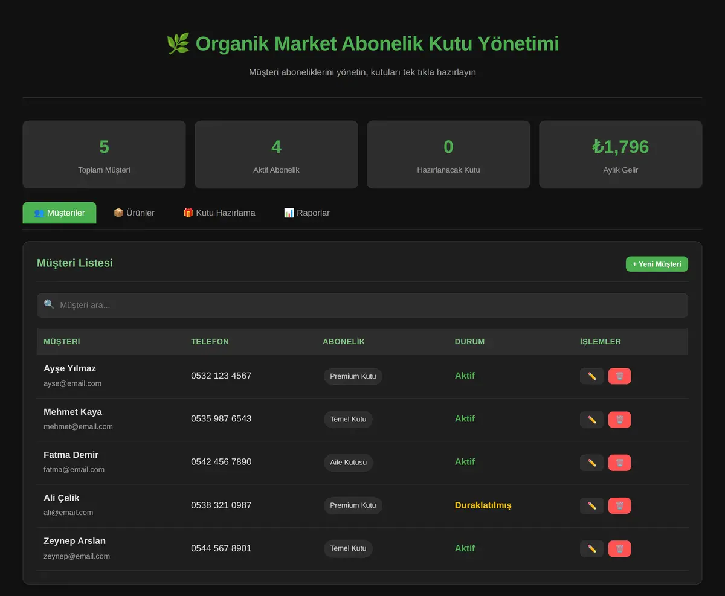Screen dimensions: 725x596
Task: Click the email mehmet@email.com
Action: click(x=78, y=426)
